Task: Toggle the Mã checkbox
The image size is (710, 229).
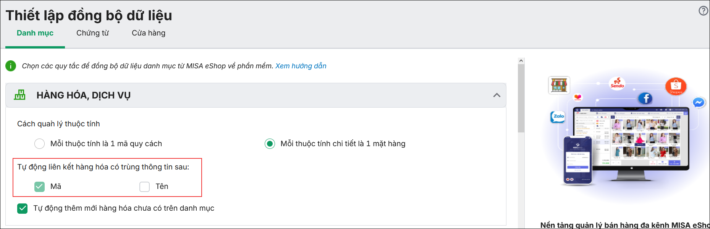Action: pyautogui.click(x=39, y=187)
